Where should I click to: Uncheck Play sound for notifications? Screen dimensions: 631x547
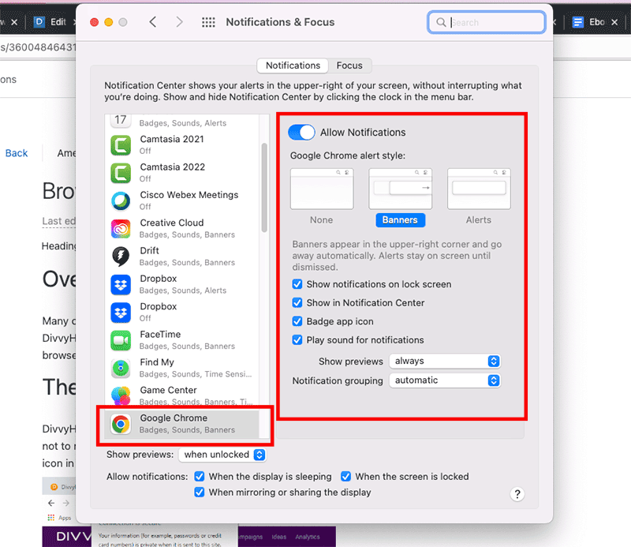pos(297,339)
